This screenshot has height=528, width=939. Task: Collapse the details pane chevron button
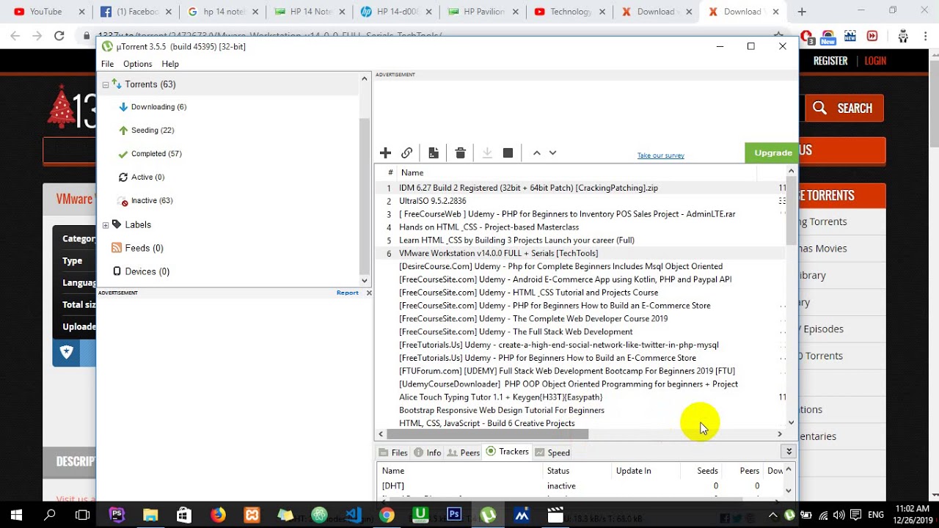(x=789, y=452)
